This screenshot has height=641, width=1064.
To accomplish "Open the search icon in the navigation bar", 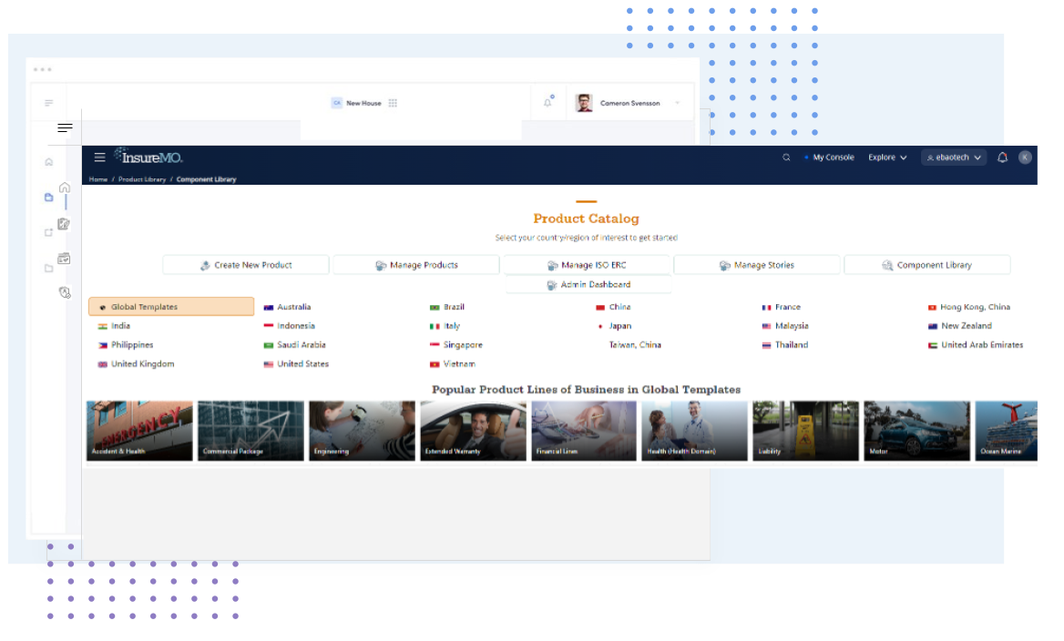I will point(786,157).
